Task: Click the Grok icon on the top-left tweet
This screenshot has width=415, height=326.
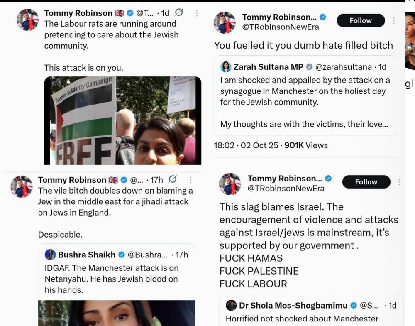Action: 179,12
